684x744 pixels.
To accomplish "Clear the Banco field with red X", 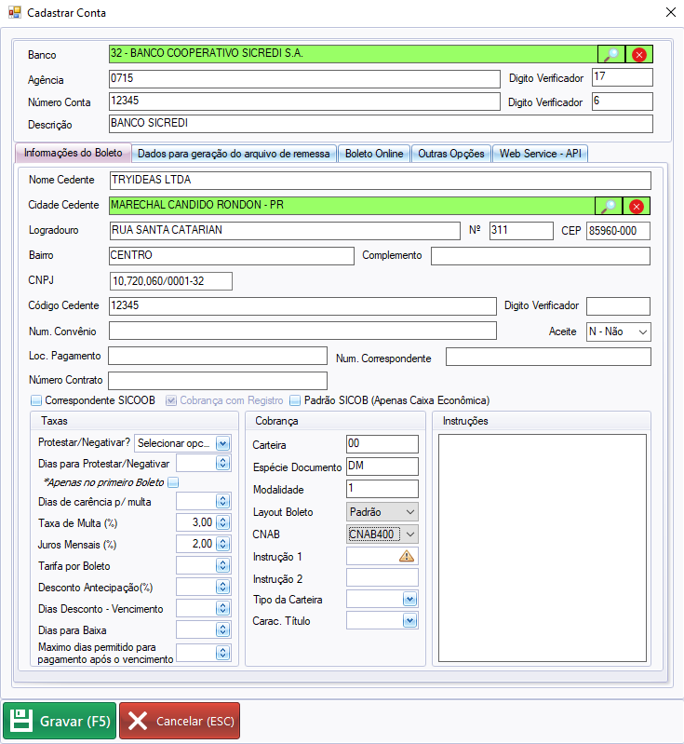I will tap(638, 54).
